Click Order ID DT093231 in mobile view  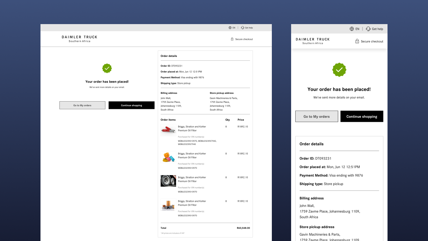point(316,158)
